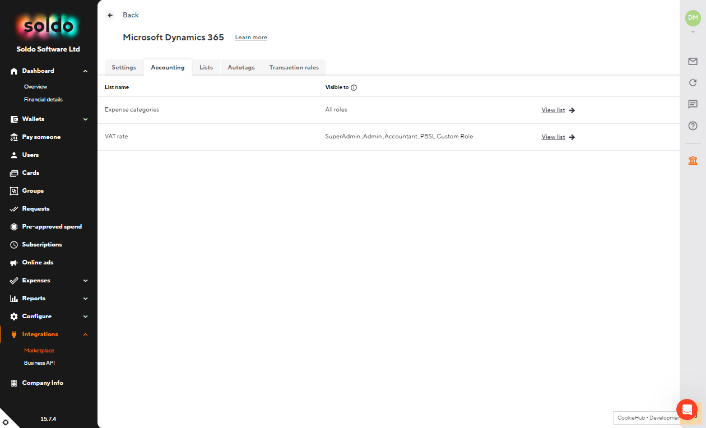Click the Requests double-check icon
The width and height of the screenshot is (706, 428).
point(14,209)
